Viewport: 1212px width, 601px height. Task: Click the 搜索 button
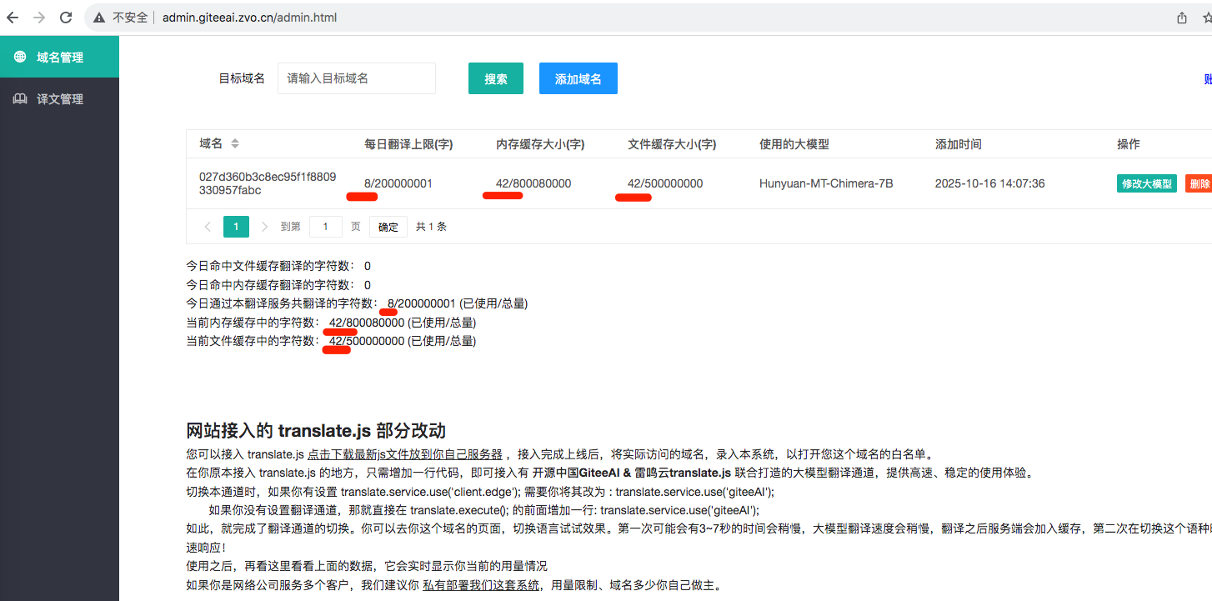(x=495, y=78)
